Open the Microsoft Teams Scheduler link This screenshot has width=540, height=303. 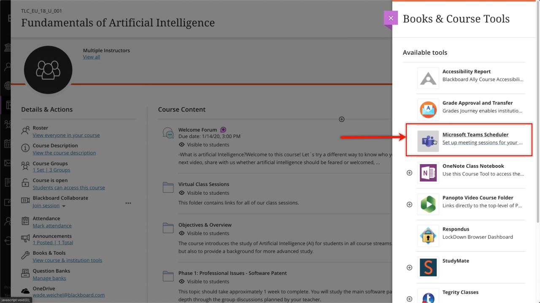(x=475, y=135)
